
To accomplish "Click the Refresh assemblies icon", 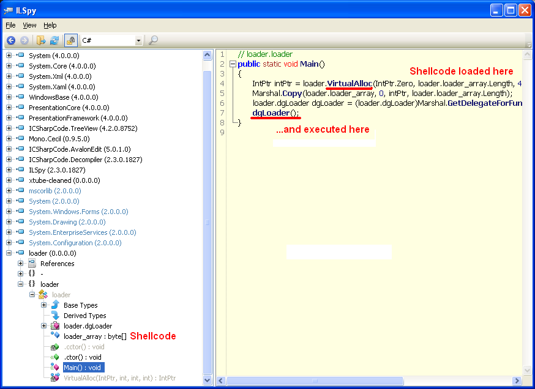I will [54, 40].
